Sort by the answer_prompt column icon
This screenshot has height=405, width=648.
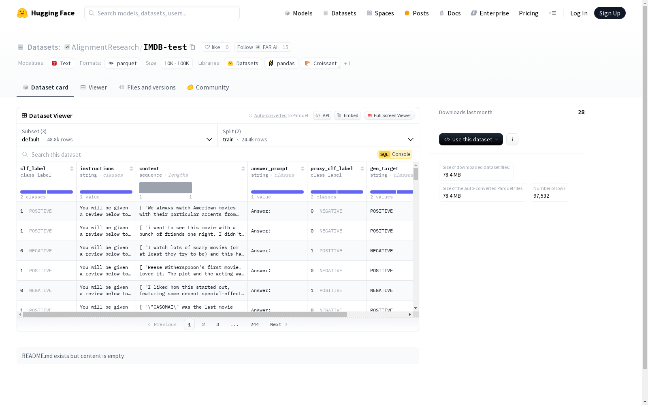(x=303, y=168)
